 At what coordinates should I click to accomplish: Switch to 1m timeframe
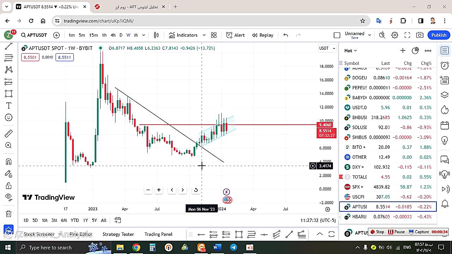click(72, 35)
